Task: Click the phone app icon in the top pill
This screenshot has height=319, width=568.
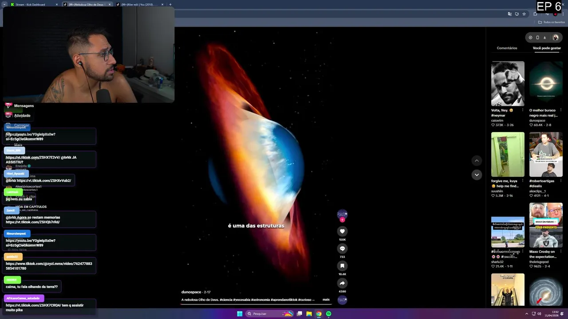Action: [537, 38]
